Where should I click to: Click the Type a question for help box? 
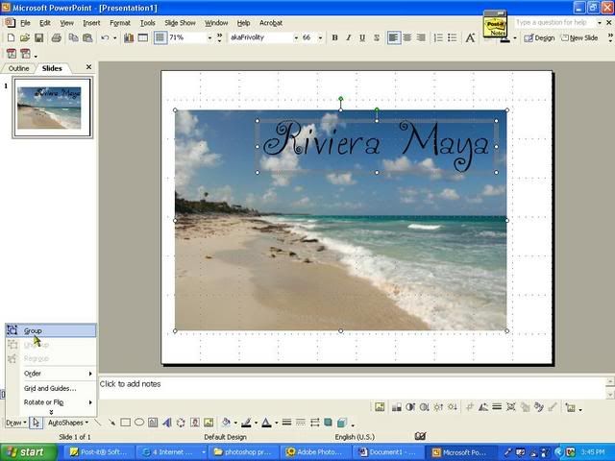click(x=553, y=23)
